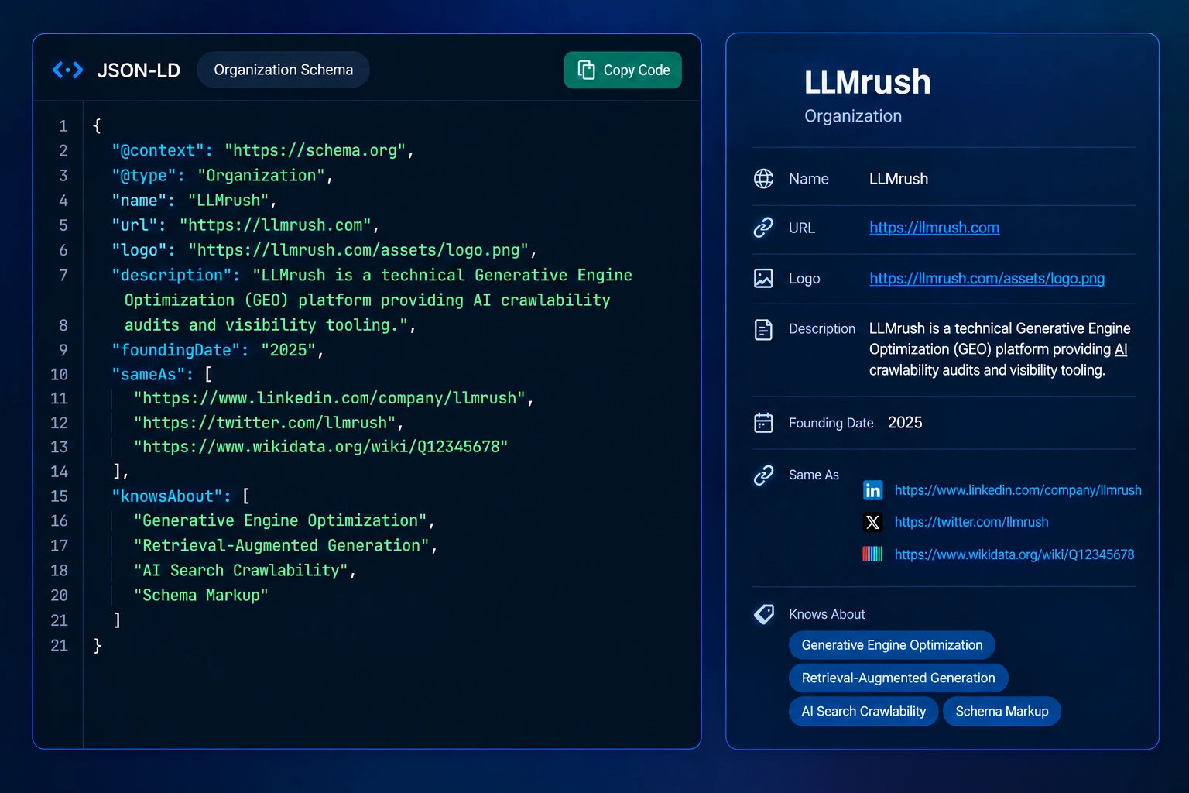Select the Organization Schema pill
1189x793 pixels.
click(x=283, y=70)
